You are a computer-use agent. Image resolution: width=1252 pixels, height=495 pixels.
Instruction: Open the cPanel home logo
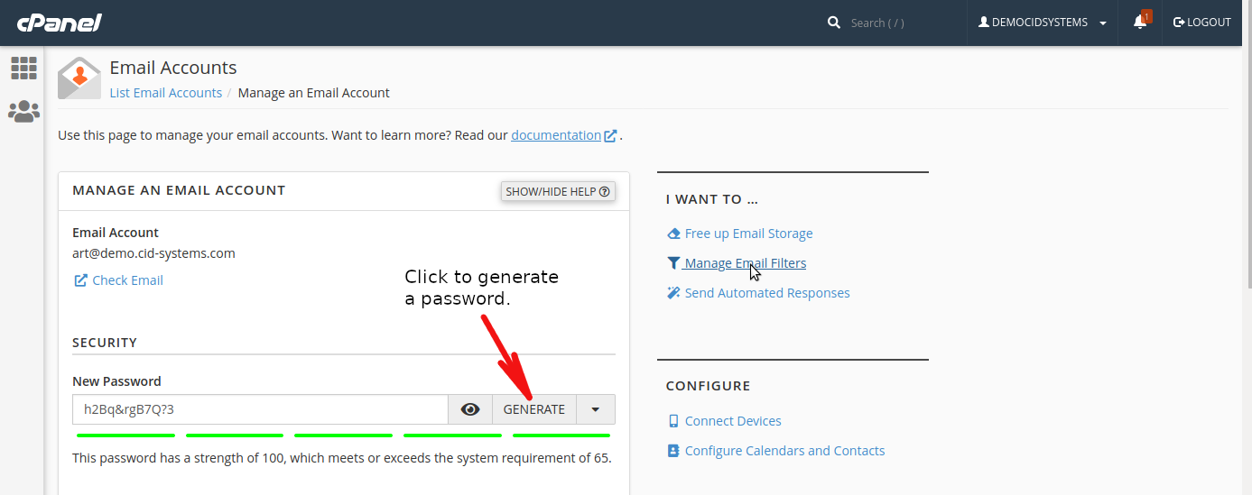[59, 23]
